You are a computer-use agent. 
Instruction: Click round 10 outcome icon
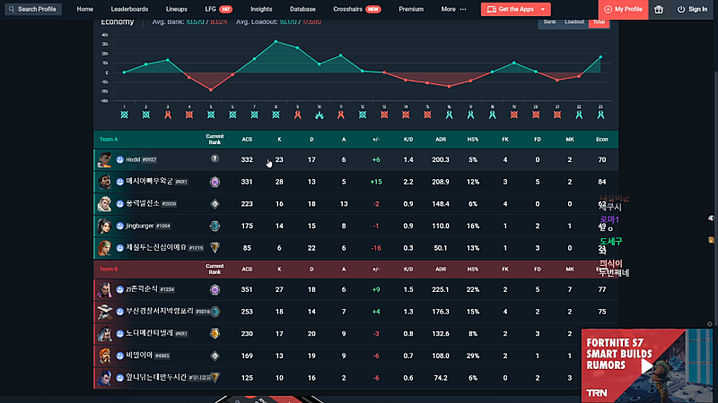point(320,115)
